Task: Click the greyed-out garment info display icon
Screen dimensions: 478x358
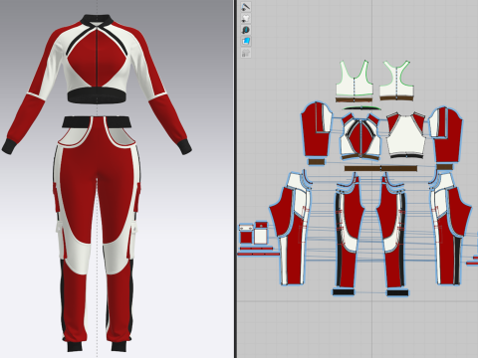Action: (x=246, y=53)
